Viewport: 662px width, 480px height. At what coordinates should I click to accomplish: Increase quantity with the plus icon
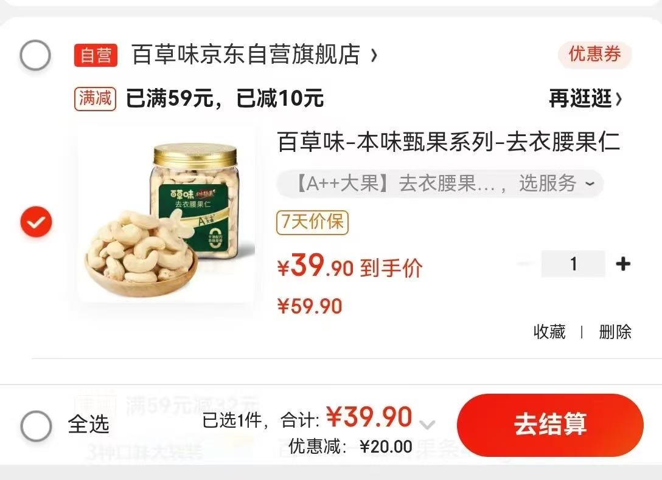pyautogui.click(x=623, y=264)
